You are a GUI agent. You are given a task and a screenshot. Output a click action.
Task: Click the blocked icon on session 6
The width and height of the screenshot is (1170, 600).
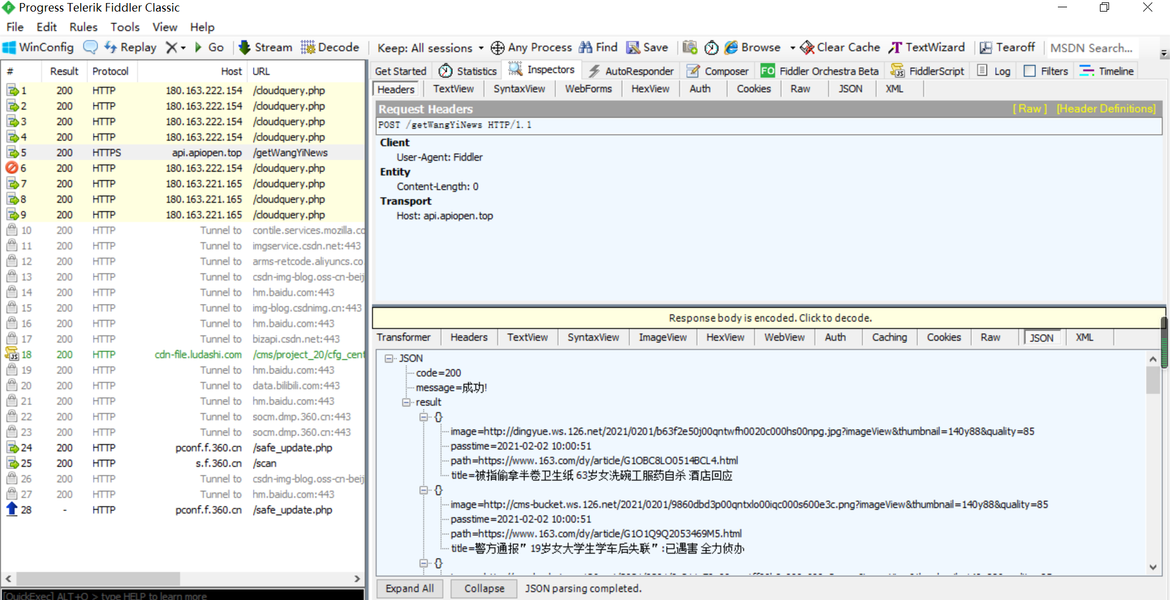[12, 168]
